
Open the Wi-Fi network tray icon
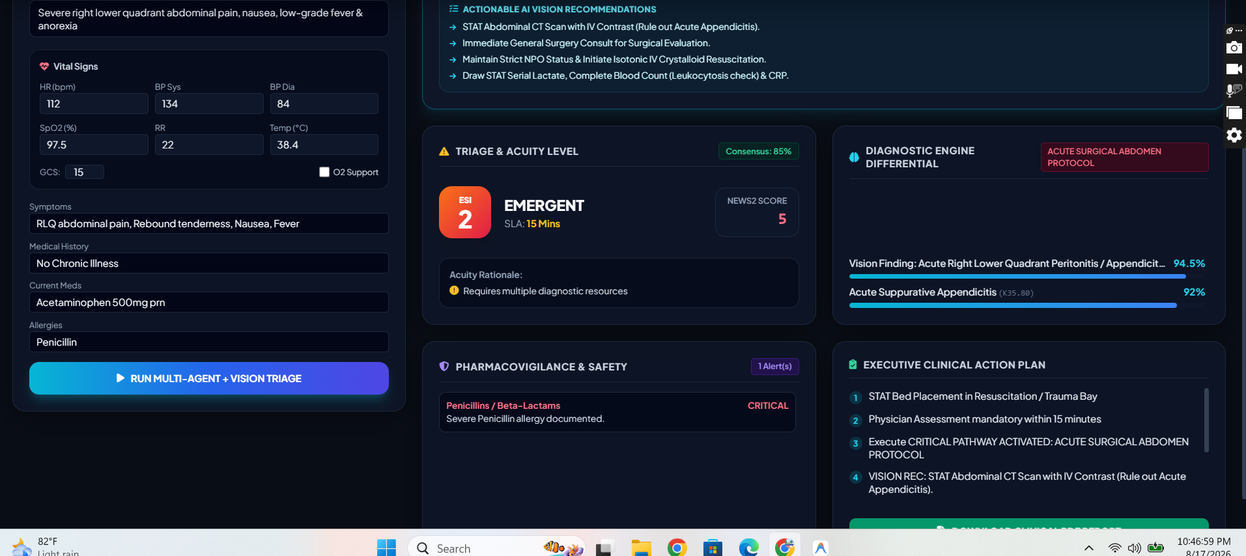tap(1114, 548)
